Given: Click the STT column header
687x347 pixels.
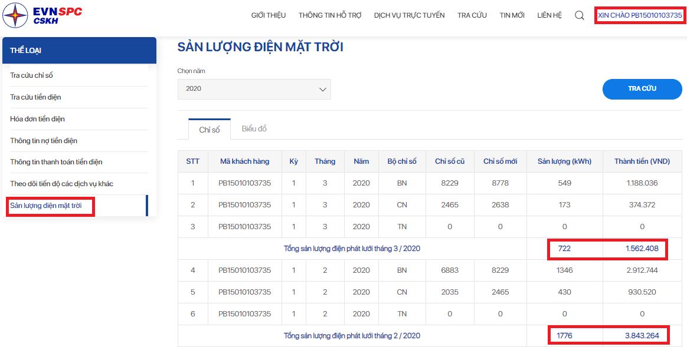Looking at the screenshot, I should (193, 161).
